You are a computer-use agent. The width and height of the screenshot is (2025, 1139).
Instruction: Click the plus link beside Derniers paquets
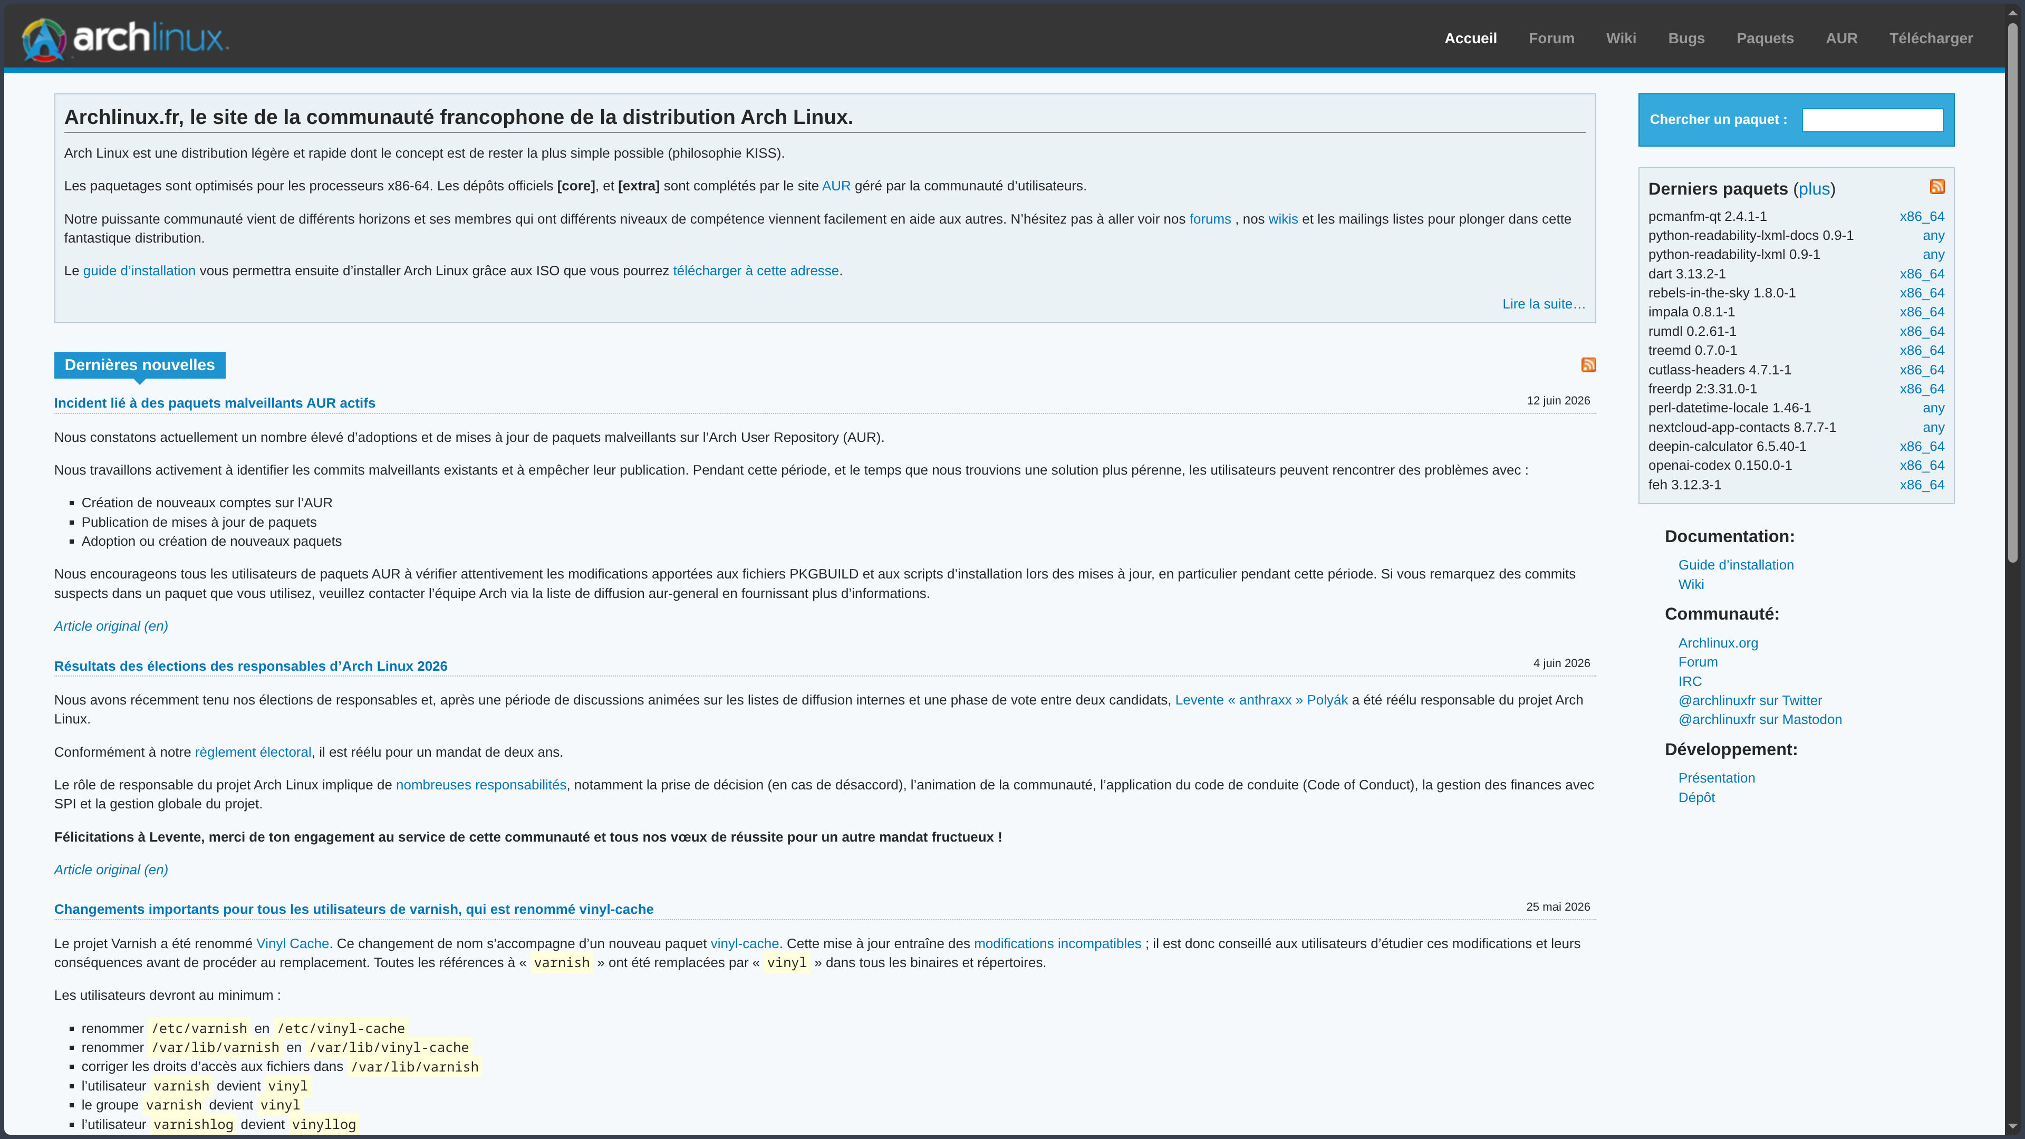click(x=1814, y=189)
